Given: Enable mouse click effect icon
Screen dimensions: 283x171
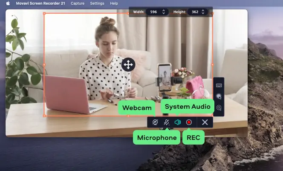Looking at the screenshot, I should (x=219, y=108).
